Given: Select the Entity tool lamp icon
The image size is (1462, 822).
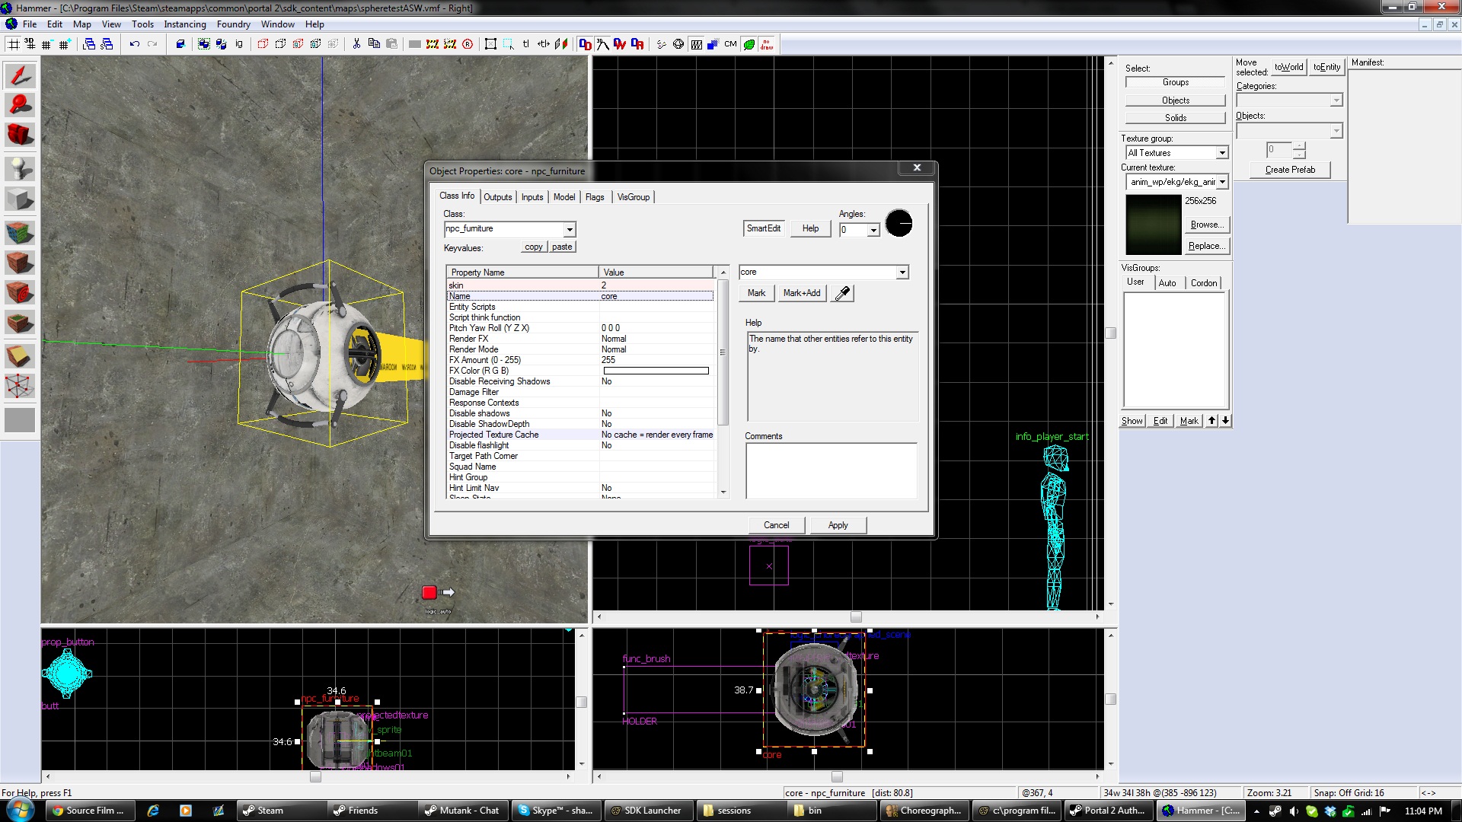Looking at the screenshot, I should coord(20,167).
